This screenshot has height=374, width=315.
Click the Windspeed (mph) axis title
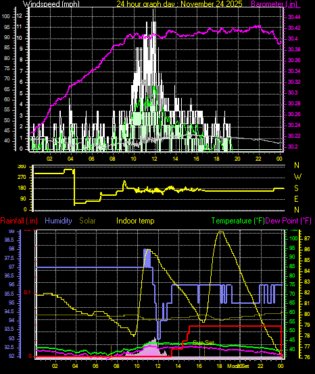51,3
